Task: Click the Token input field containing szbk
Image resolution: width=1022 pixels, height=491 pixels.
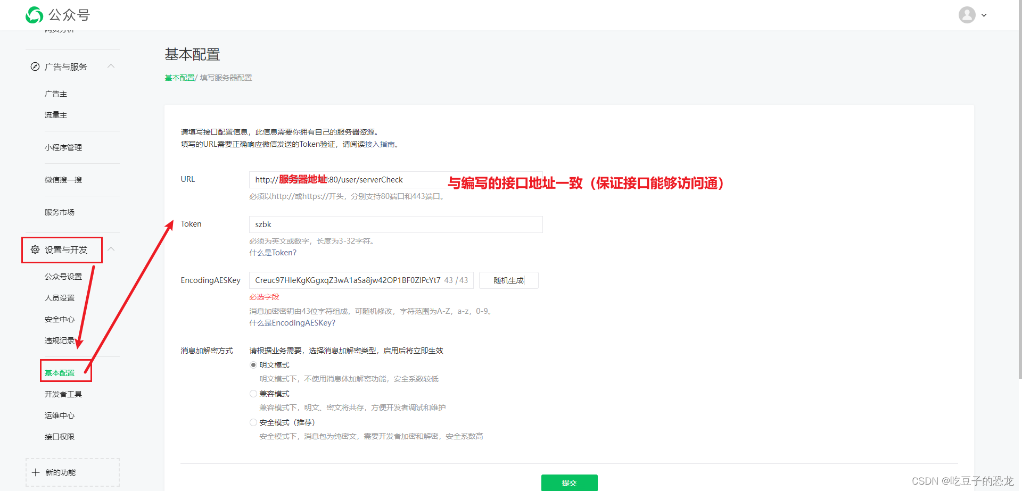Action: click(x=396, y=224)
